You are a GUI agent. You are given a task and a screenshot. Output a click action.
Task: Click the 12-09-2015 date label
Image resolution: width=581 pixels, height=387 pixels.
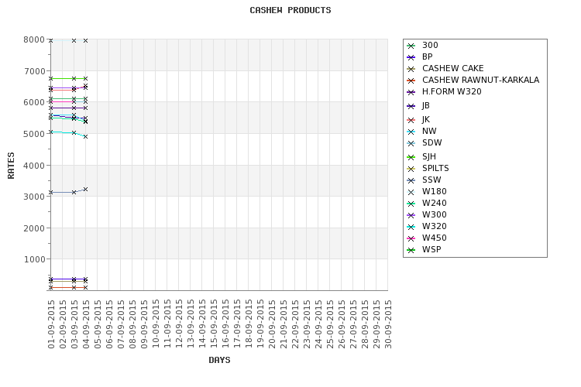click(179, 324)
